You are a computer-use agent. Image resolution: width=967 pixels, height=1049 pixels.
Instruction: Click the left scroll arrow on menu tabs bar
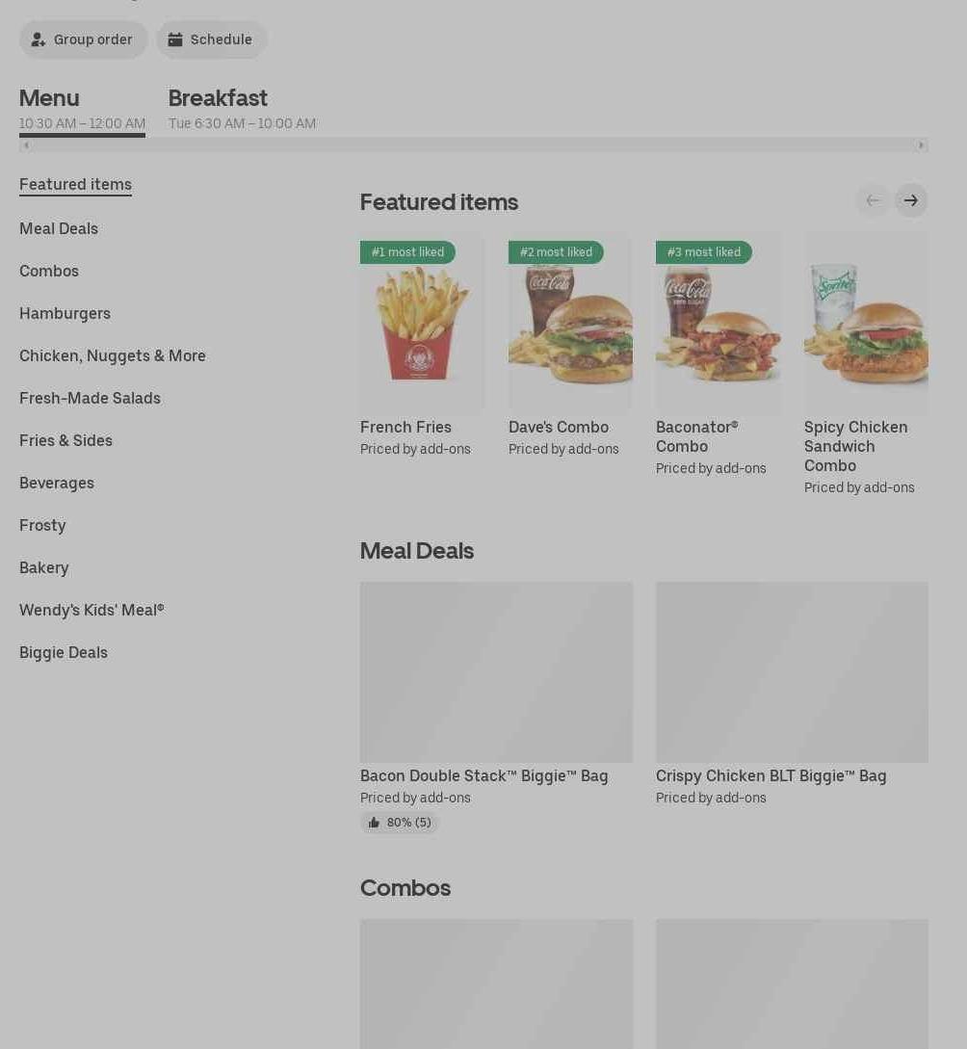tap(26, 145)
